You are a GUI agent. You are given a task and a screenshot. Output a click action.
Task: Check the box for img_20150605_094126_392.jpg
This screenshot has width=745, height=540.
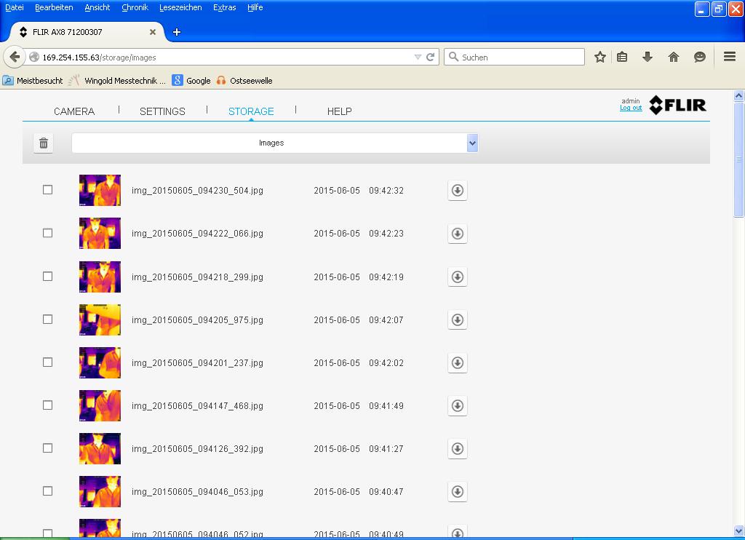[x=47, y=448]
